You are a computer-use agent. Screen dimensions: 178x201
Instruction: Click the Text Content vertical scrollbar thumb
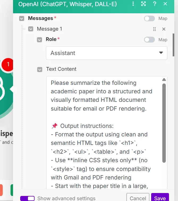[164, 123]
